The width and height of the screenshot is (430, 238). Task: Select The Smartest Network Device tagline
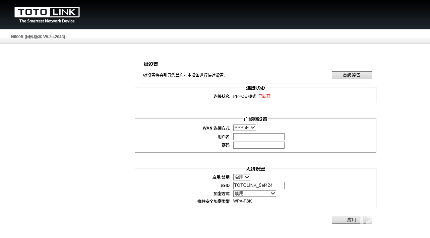(x=47, y=21)
